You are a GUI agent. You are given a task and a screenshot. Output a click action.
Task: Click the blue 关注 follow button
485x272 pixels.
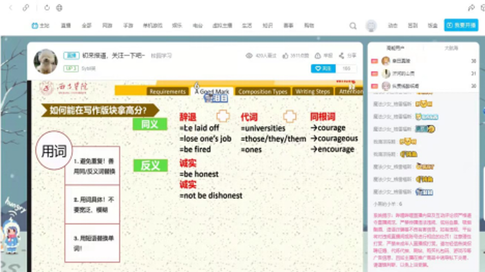coord(322,68)
